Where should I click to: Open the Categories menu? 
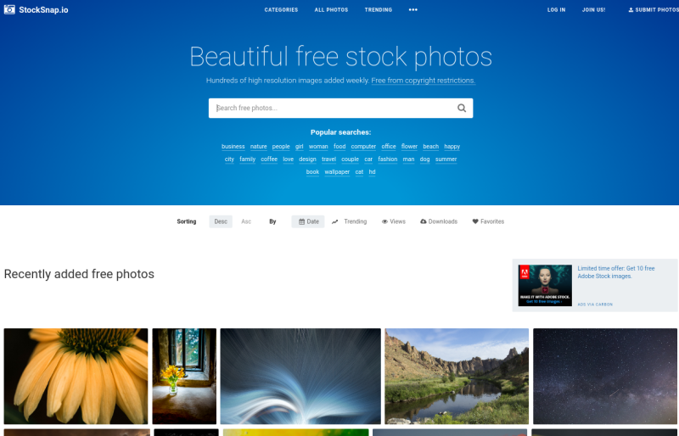(281, 10)
